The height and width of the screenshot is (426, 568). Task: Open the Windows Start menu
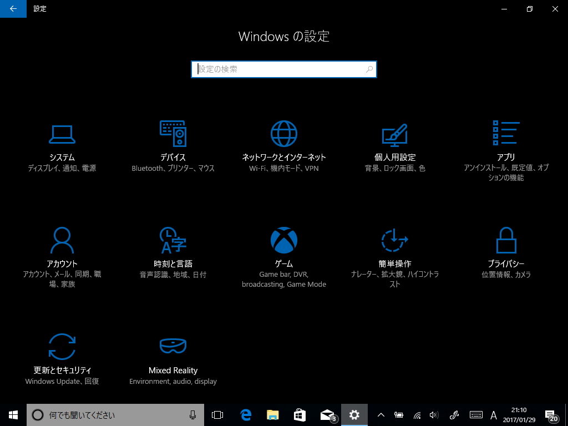(x=13, y=415)
